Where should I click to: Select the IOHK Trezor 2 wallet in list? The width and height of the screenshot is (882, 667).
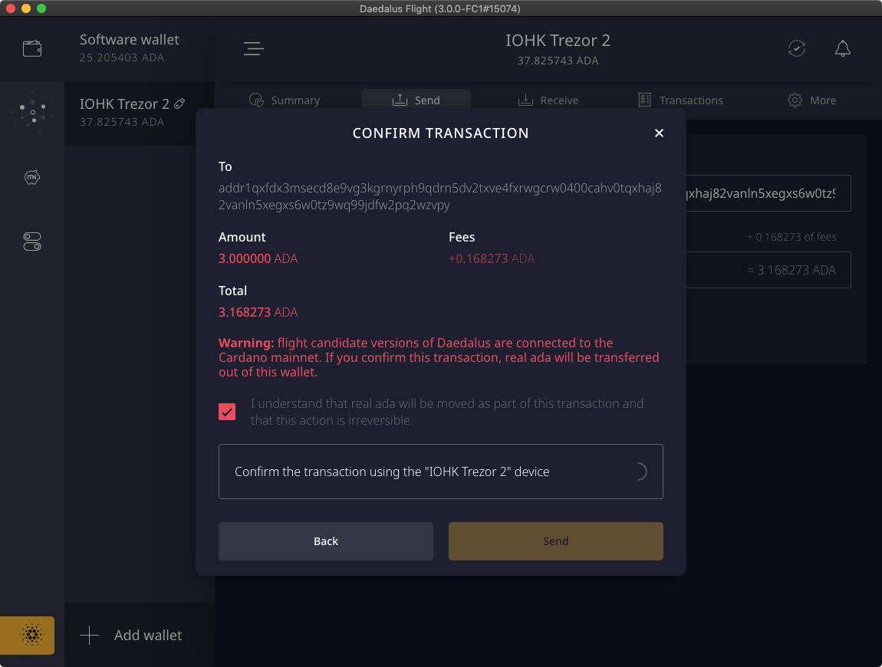click(x=129, y=113)
